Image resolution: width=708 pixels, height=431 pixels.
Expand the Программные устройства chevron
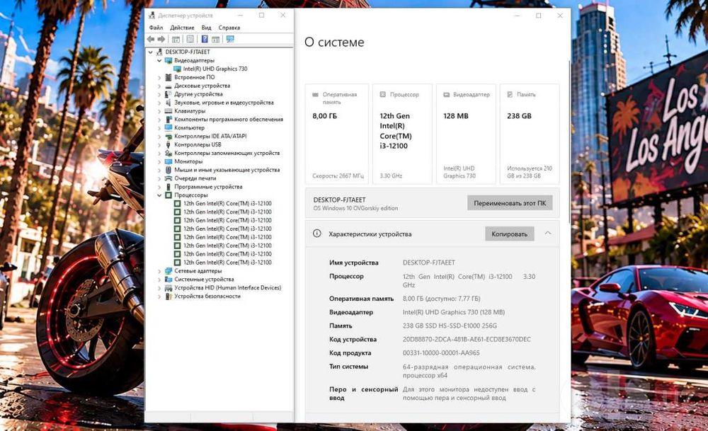click(159, 187)
